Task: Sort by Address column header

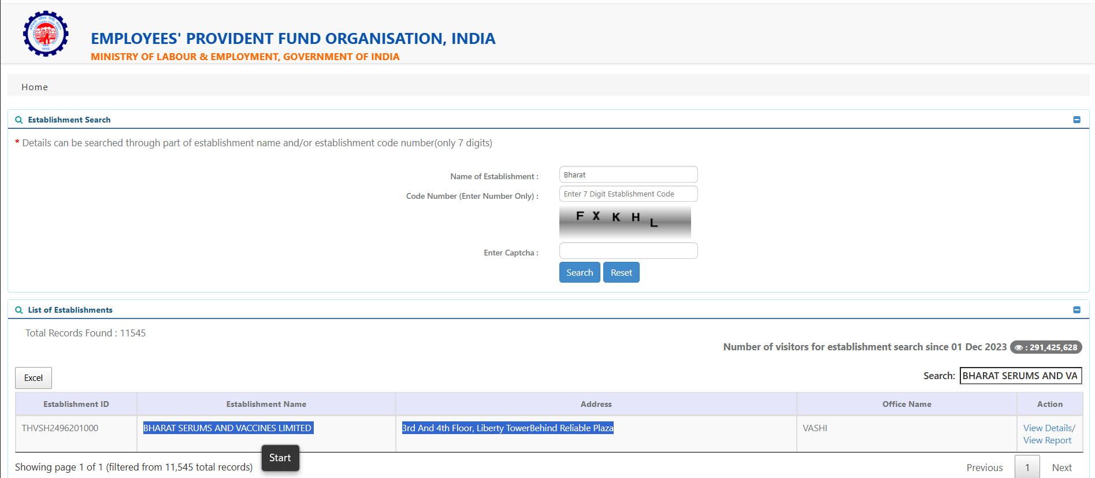Action: coord(596,404)
